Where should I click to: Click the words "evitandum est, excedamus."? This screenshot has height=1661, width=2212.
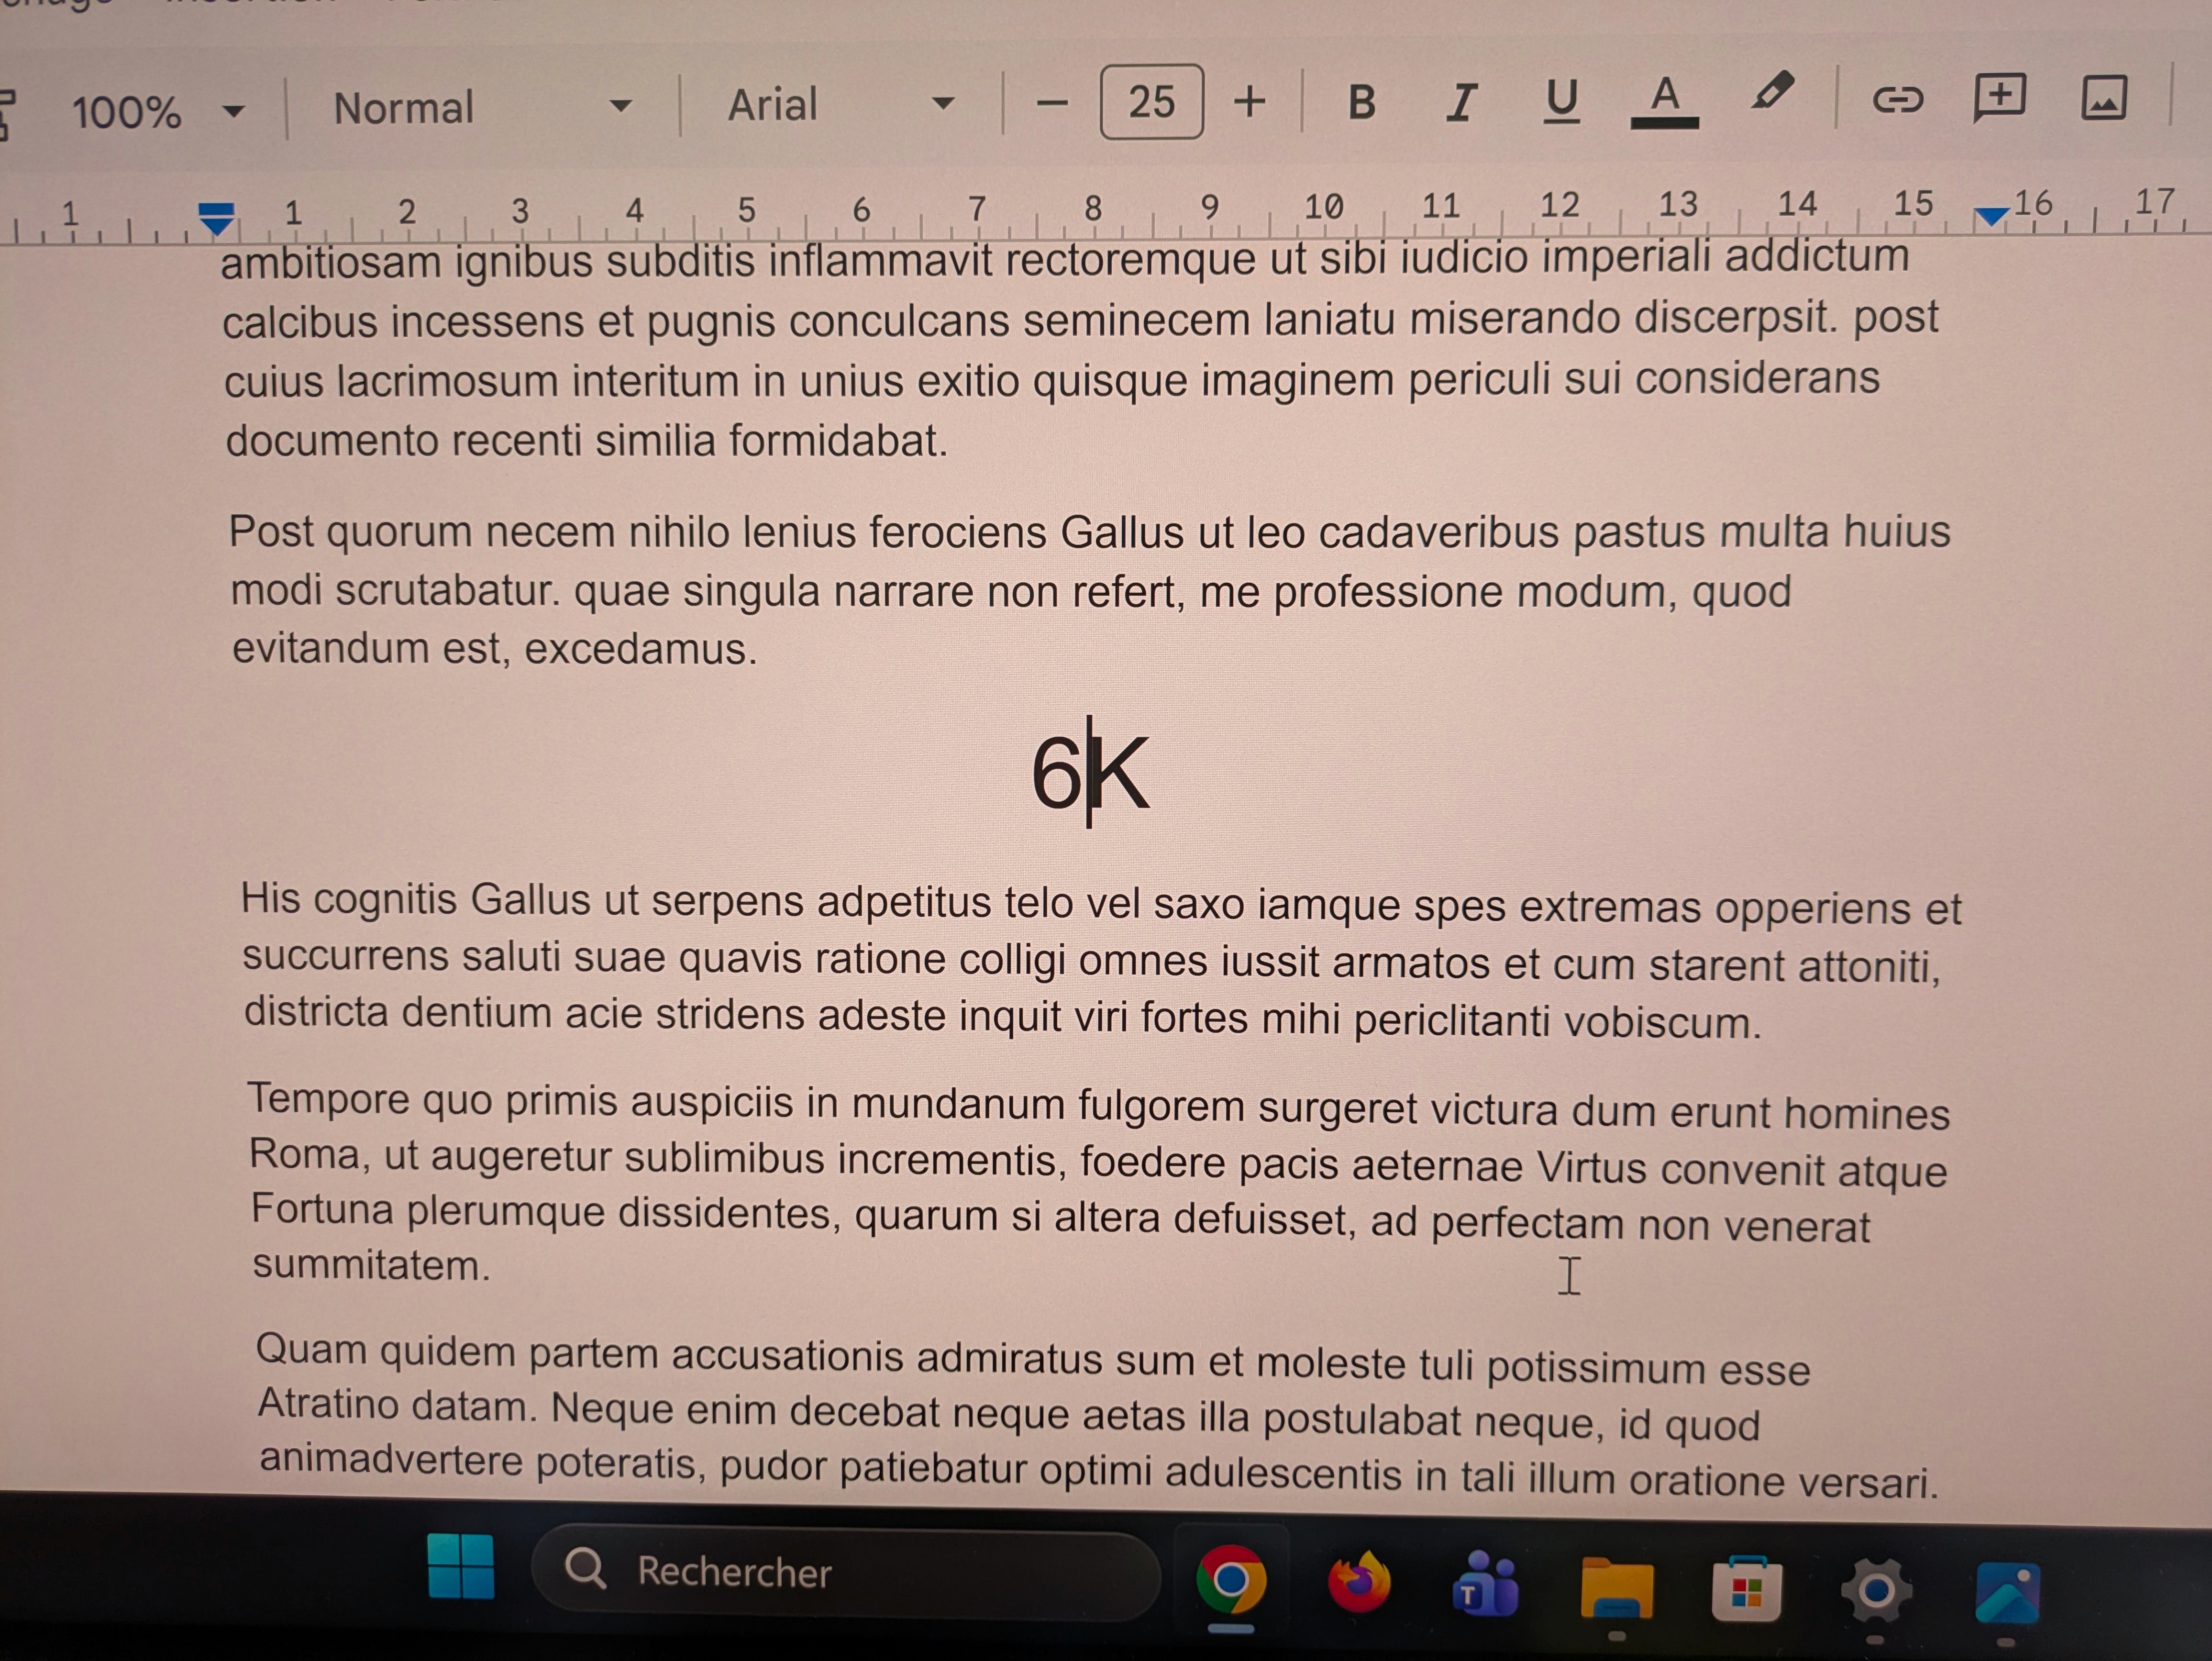pyautogui.click(x=495, y=649)
